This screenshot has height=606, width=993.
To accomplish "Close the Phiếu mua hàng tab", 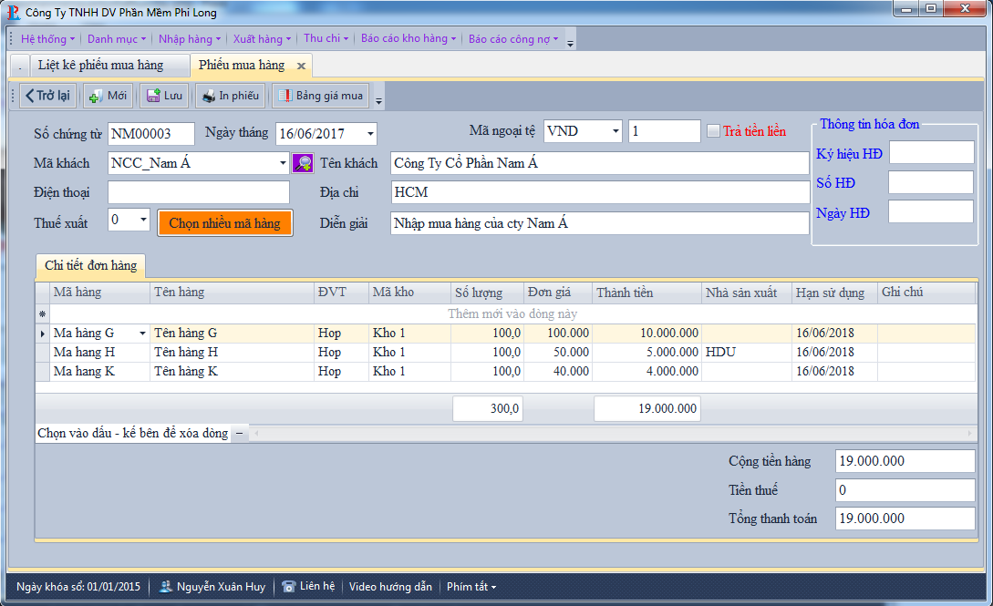I will click(x=302, y=66).
